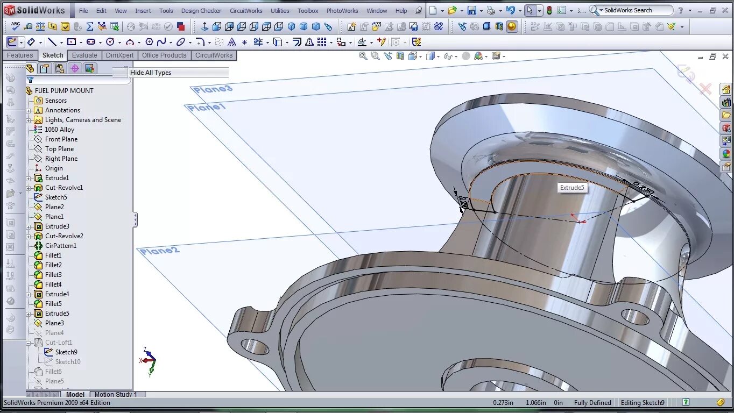Click the feature tree filter funnel
The image size is (734, 413).
(x=30, y=80)
